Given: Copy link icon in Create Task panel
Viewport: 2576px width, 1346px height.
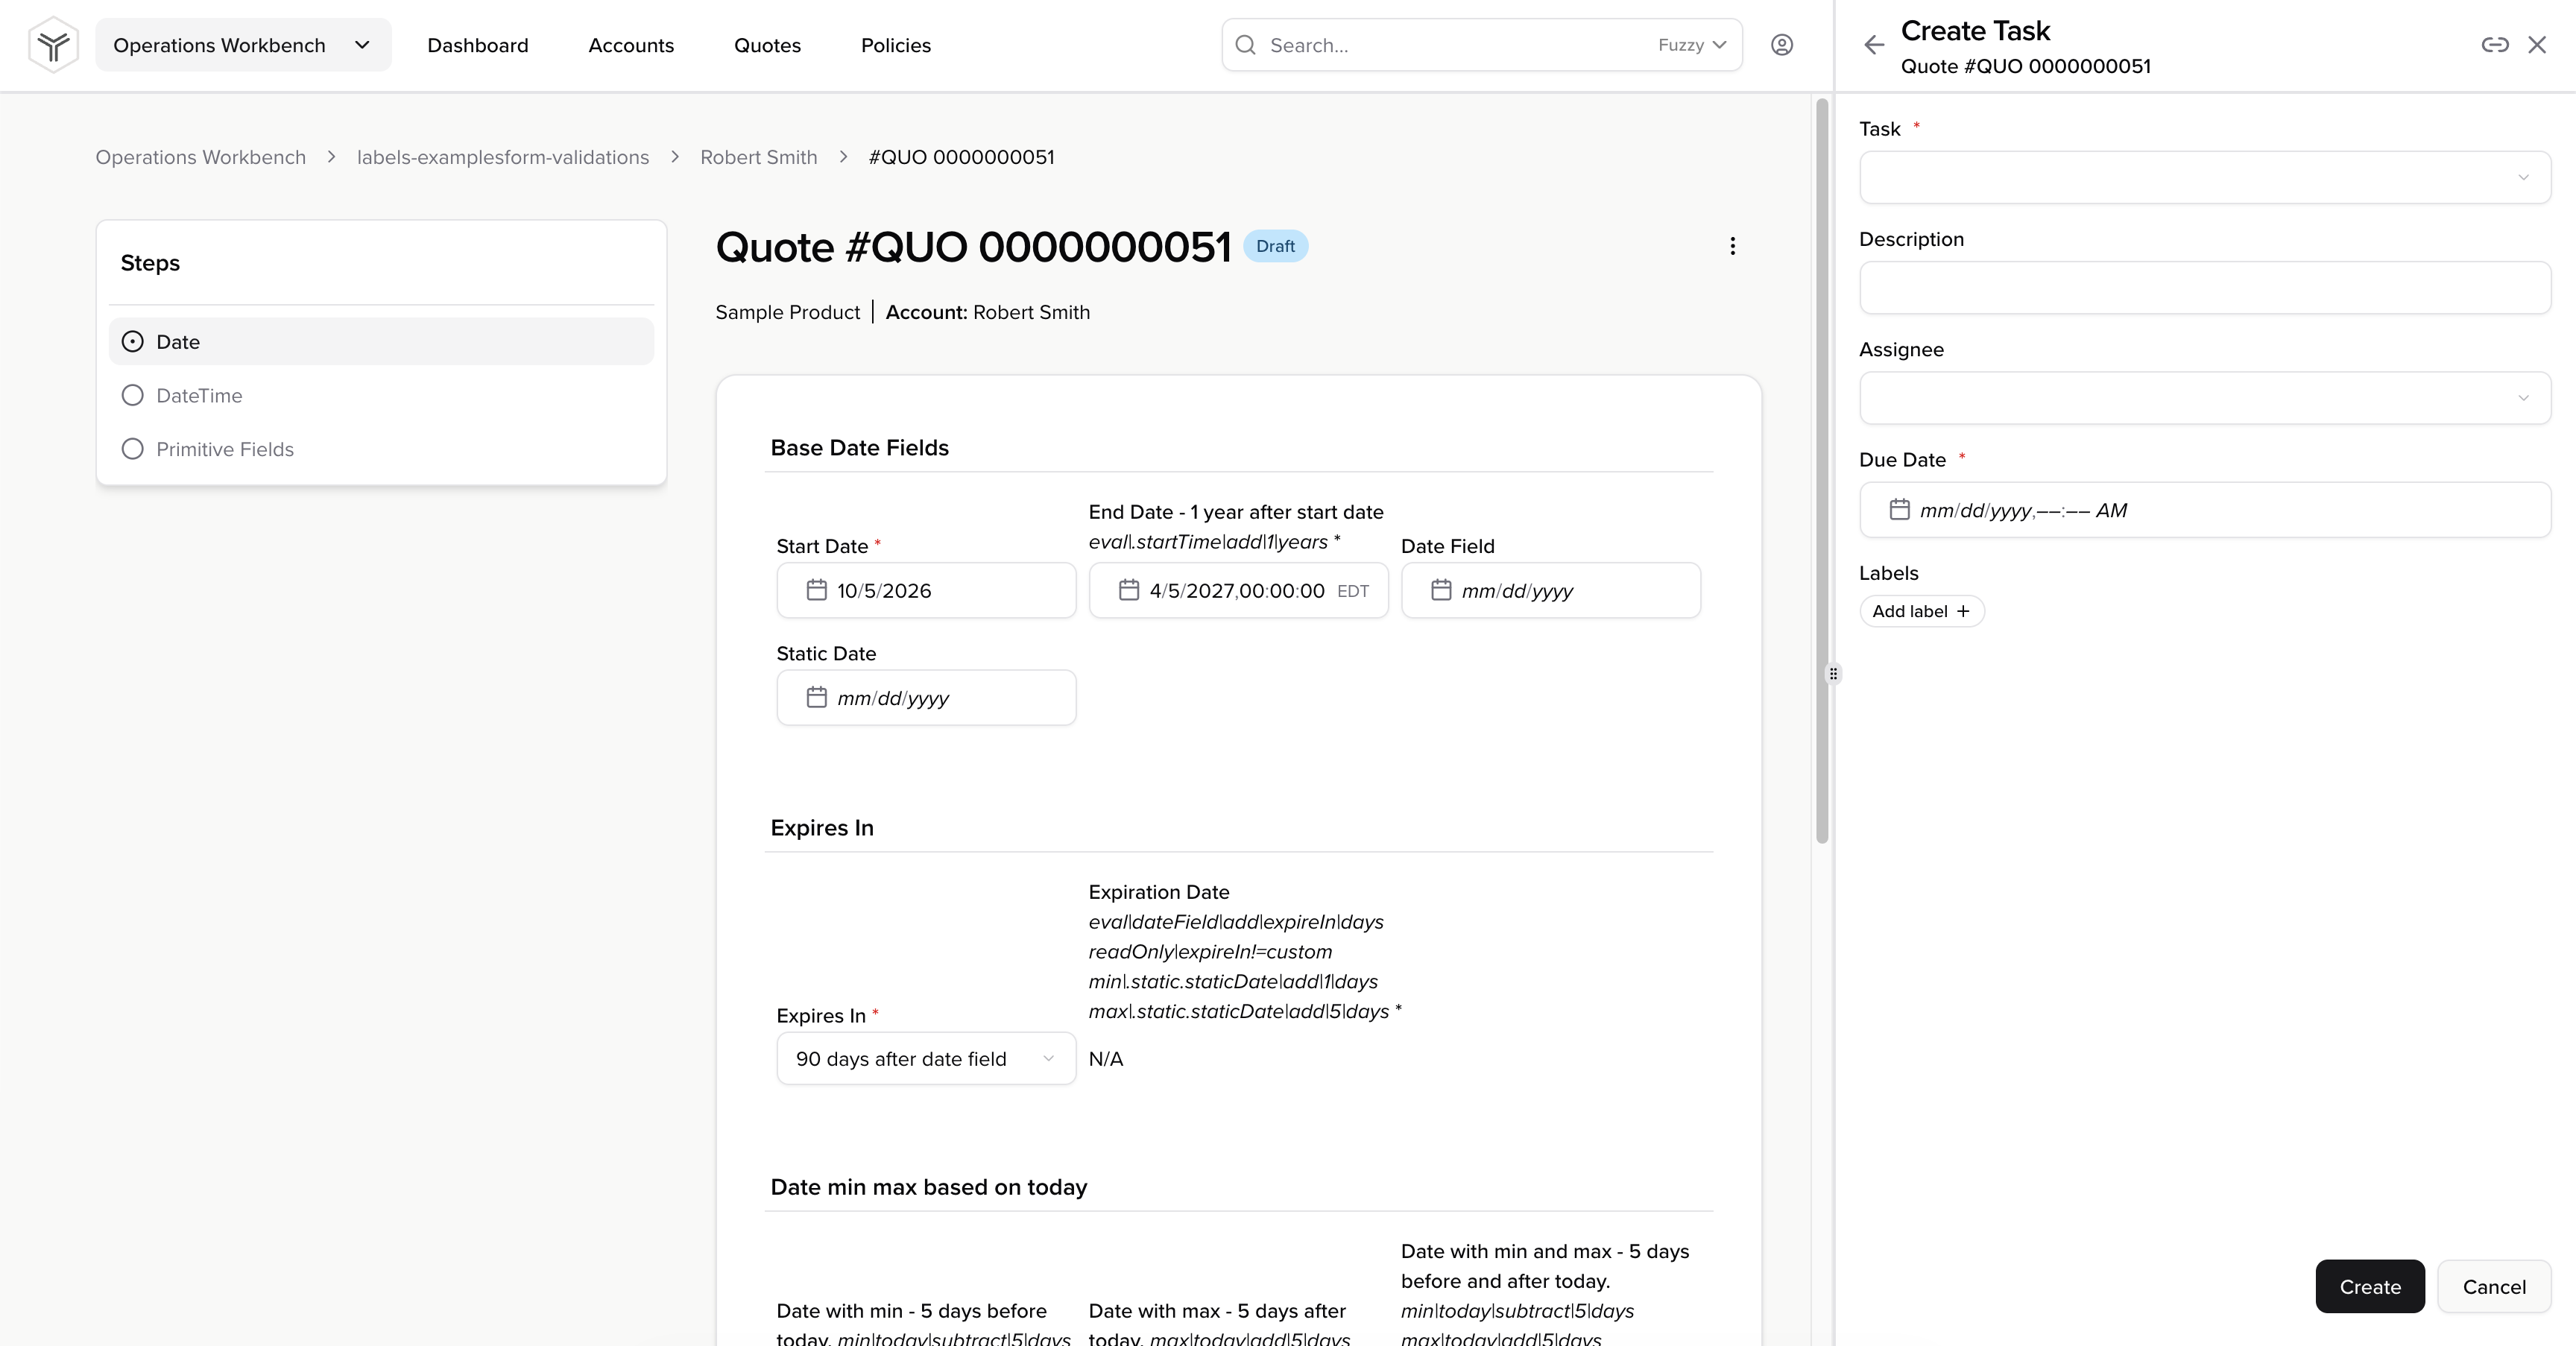Looking at the screenshot, I should [2495, 45].
